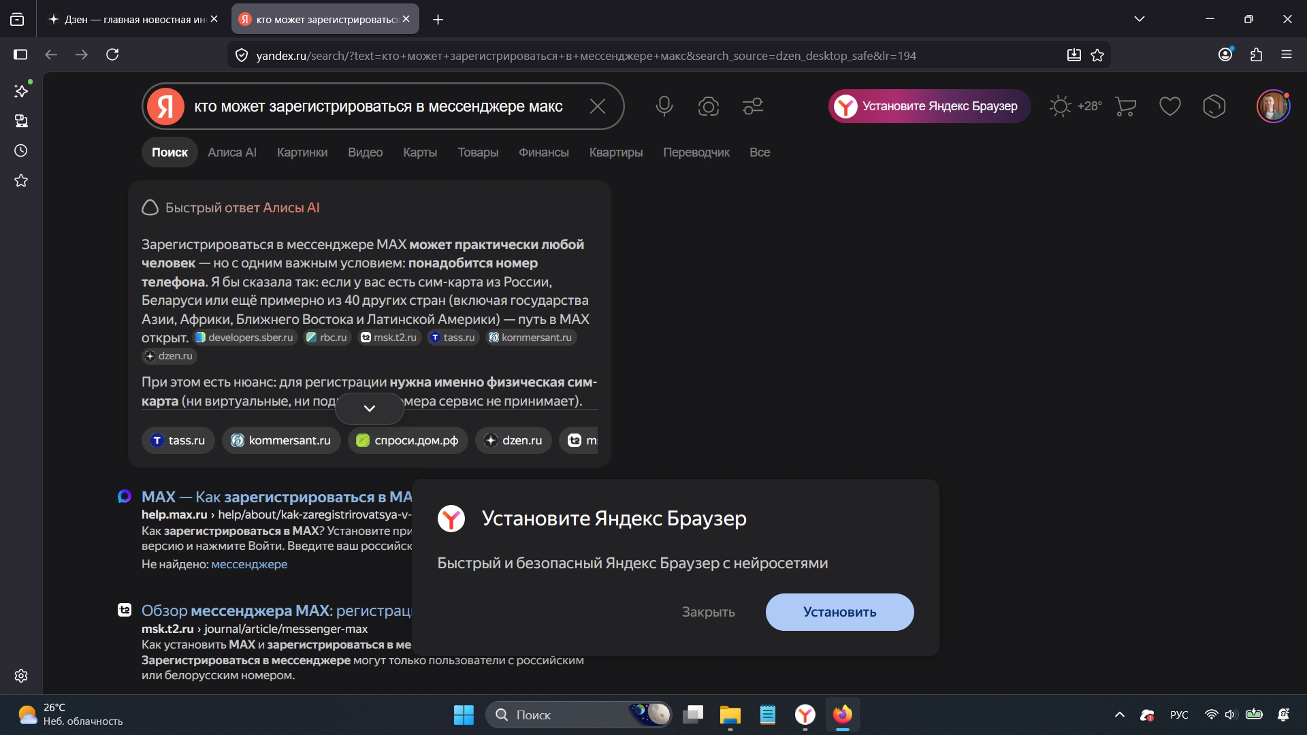1307x735 pixels.
Task: Open the Обзор мессенджера MAX result
Action: coord(276,610)
